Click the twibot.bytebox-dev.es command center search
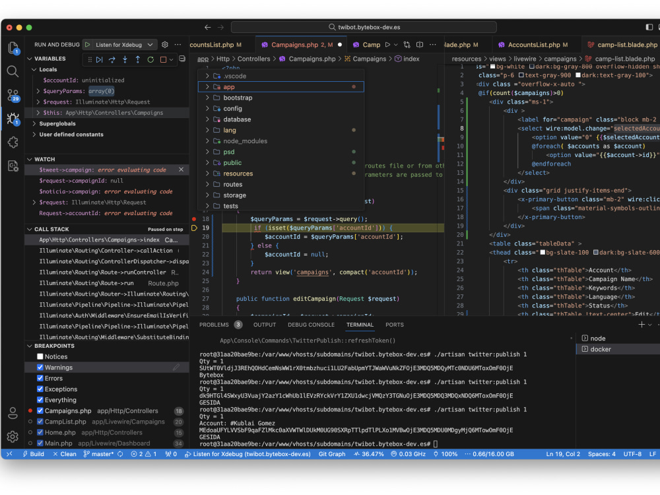The height and width of the screenshot is (495, 660). [364, 27]
